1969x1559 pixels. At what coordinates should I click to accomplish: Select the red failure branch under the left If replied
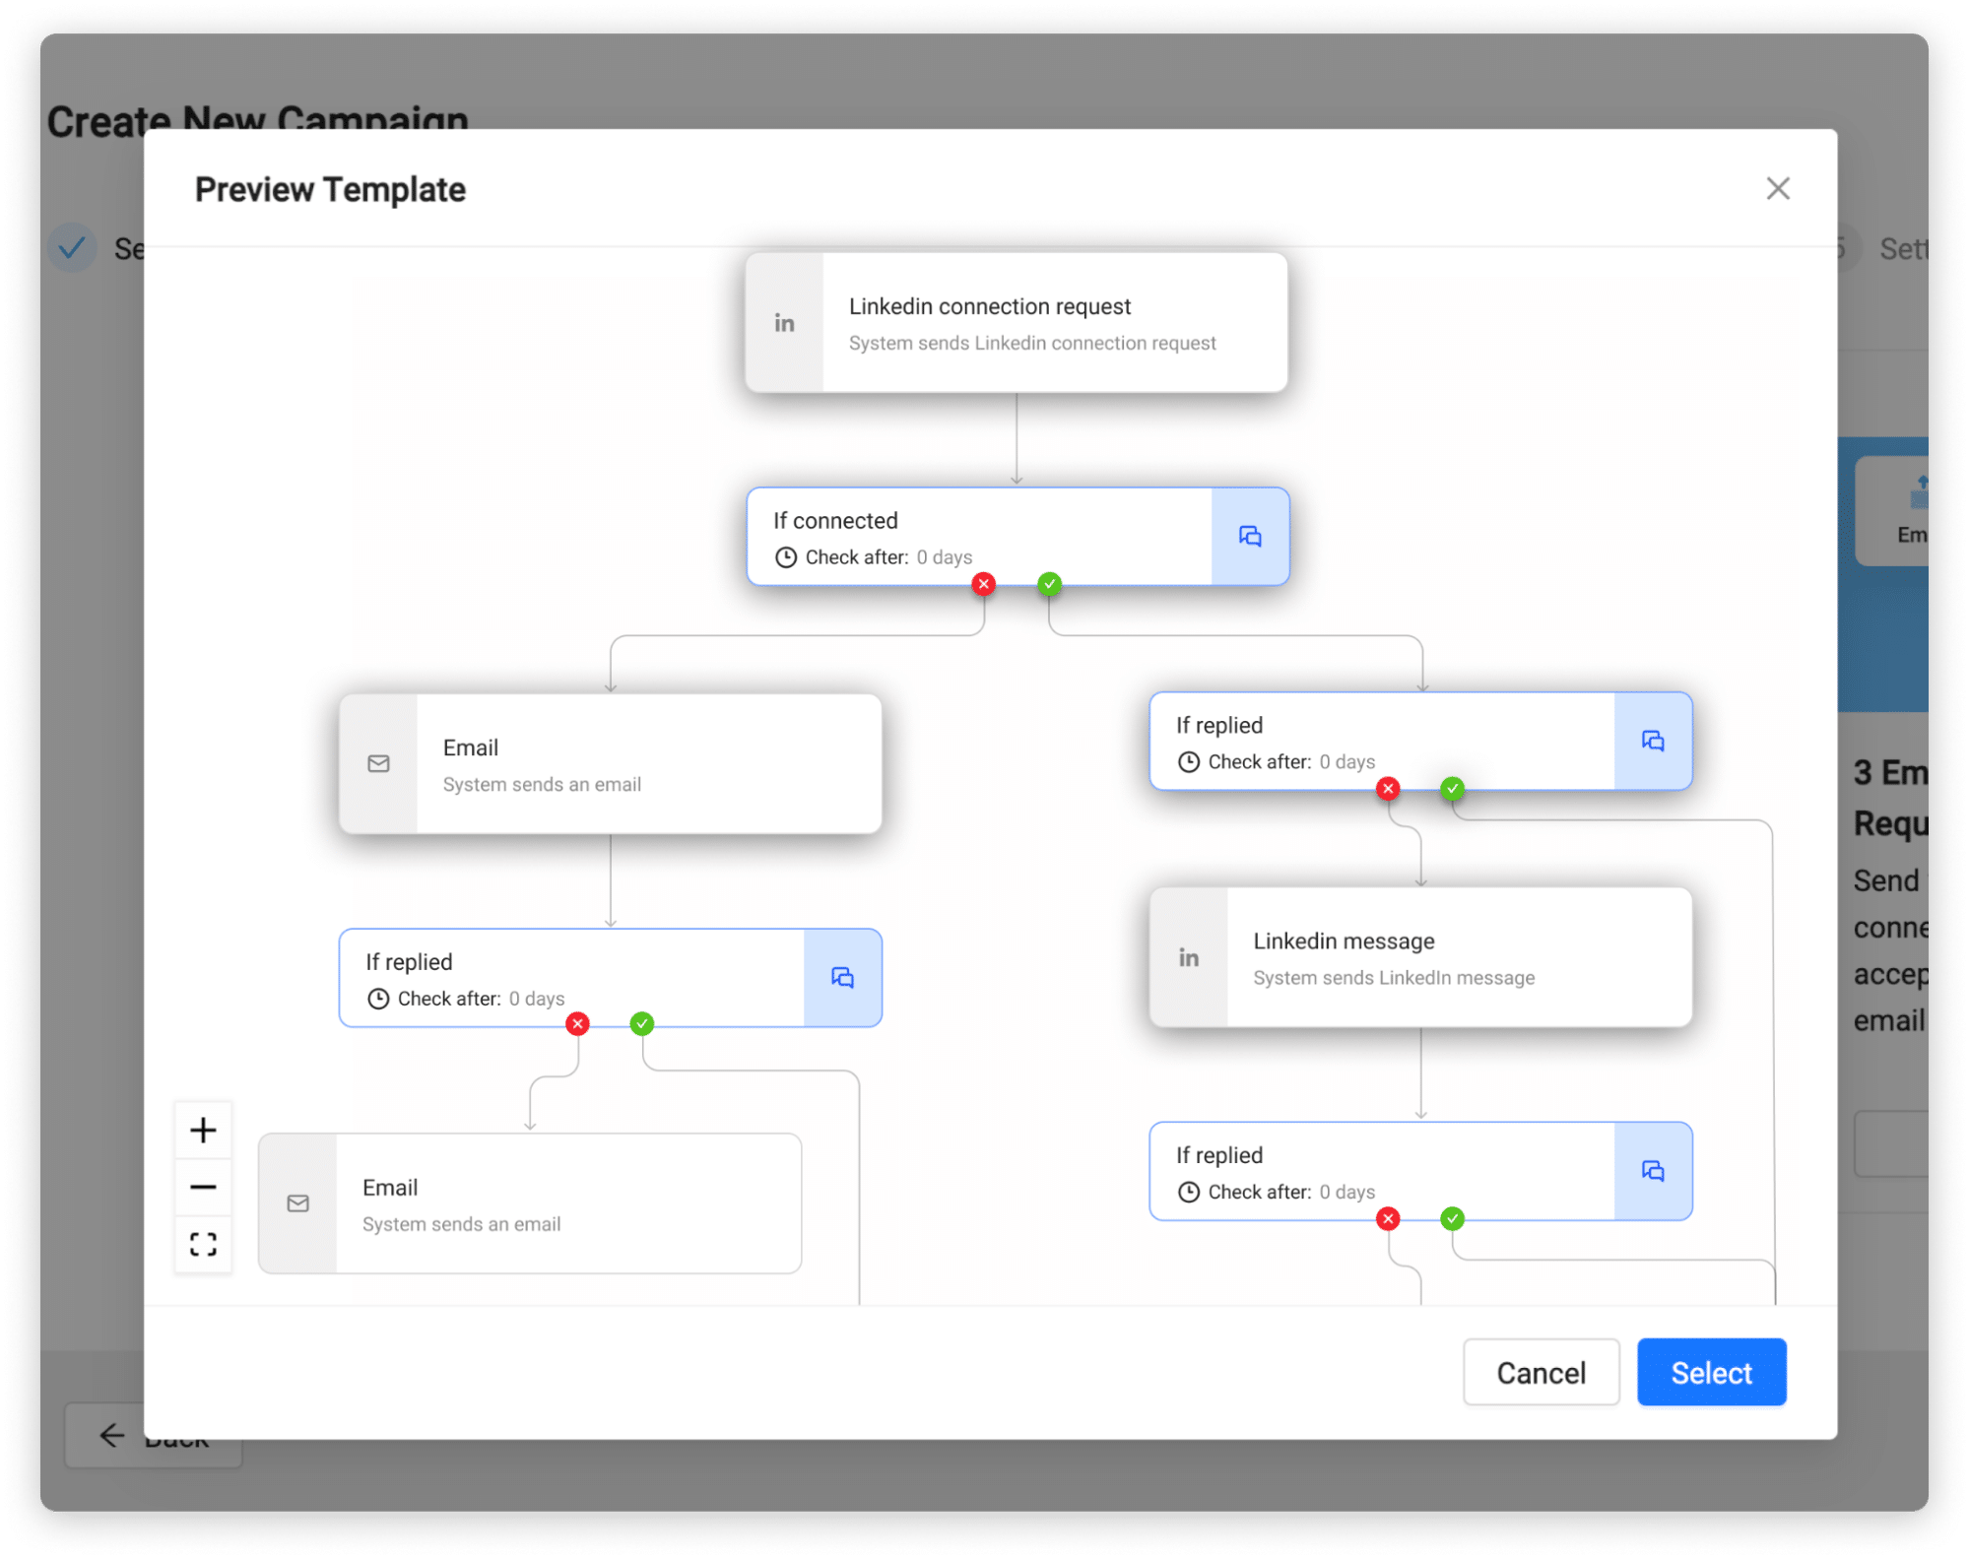(577, 1024)
